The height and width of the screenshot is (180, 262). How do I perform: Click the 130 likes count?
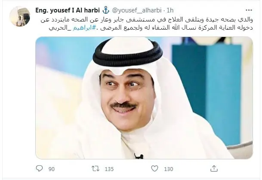168,169
